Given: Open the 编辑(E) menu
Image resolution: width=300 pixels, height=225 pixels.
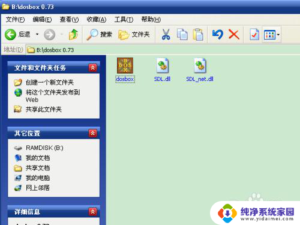Looking at the screenshot, I should (42, 20).
